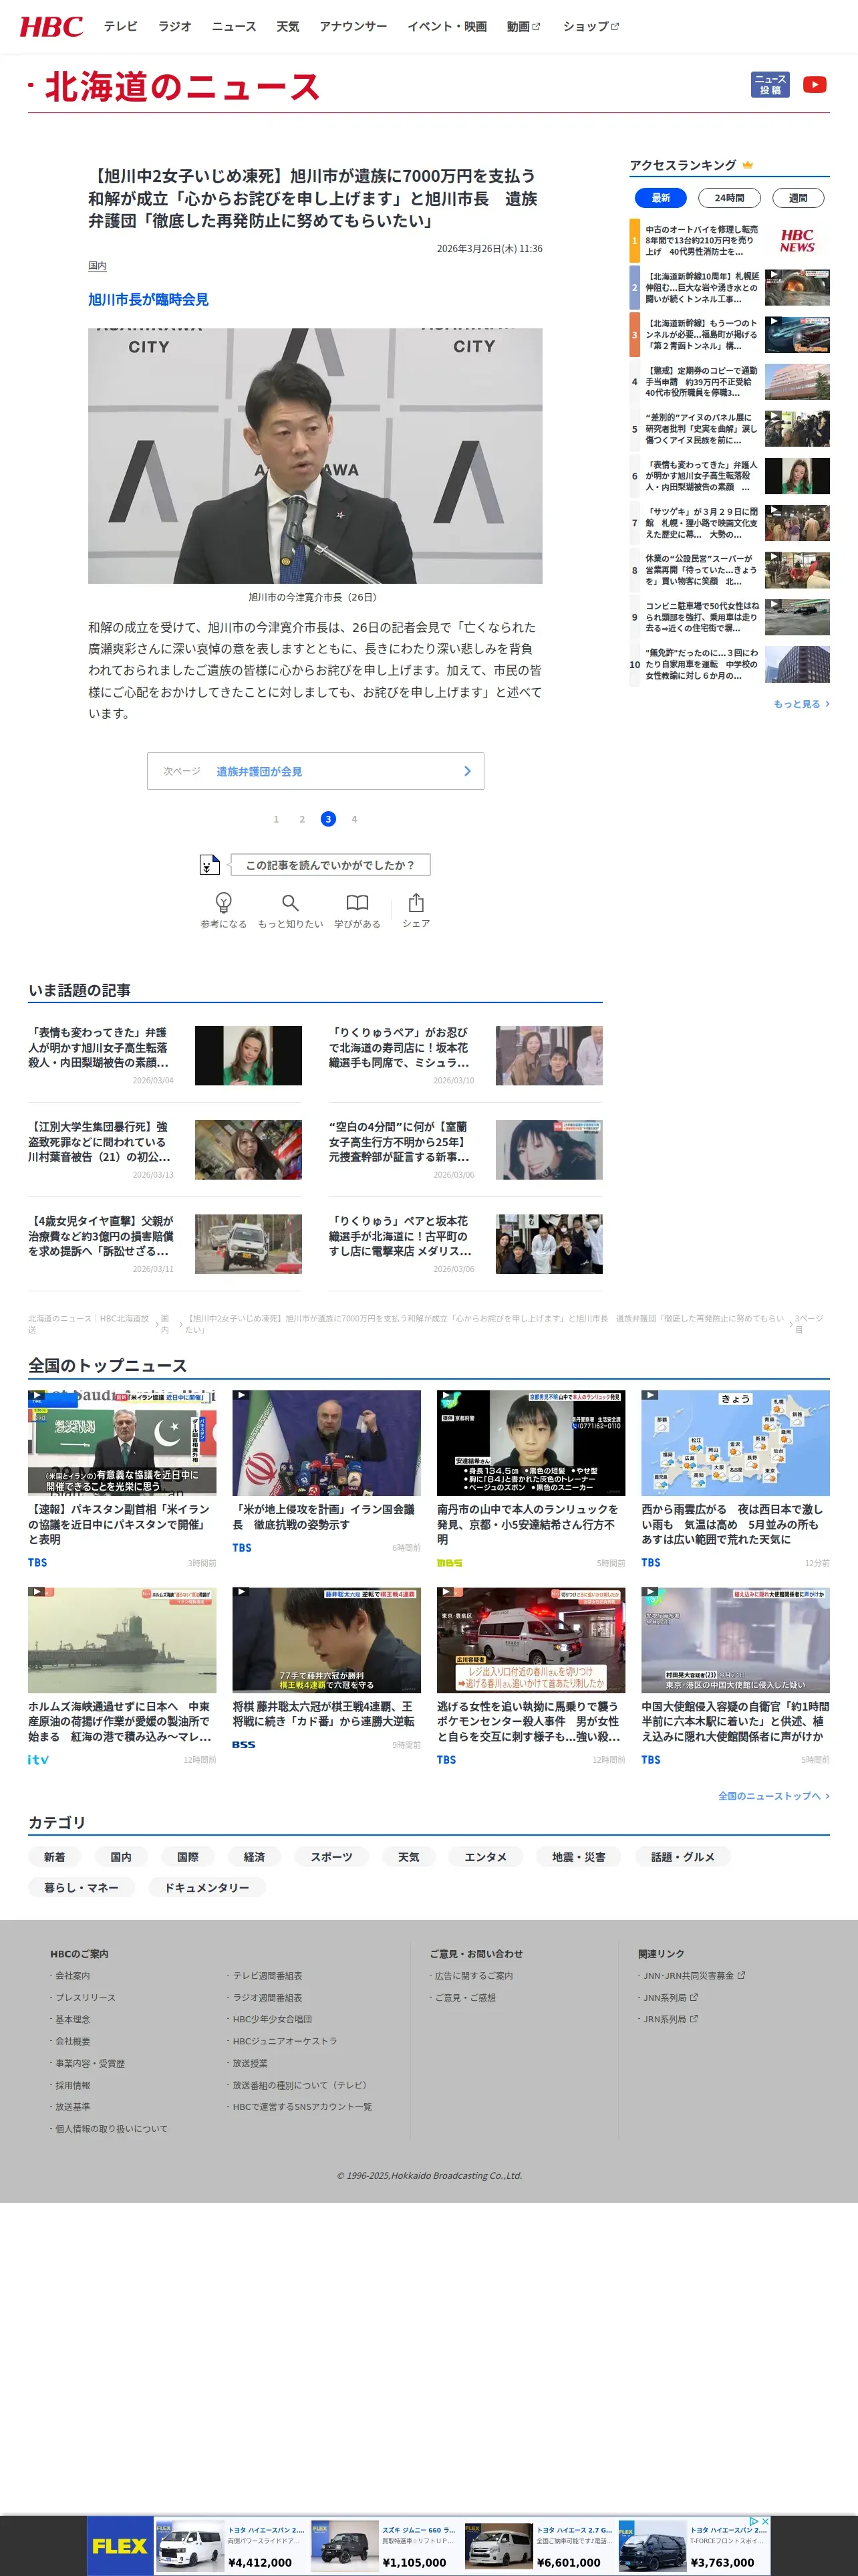The height and width of the screenshot is (2576, 858).
Task: Go to article page 2
Action: (x=301, y=819)
